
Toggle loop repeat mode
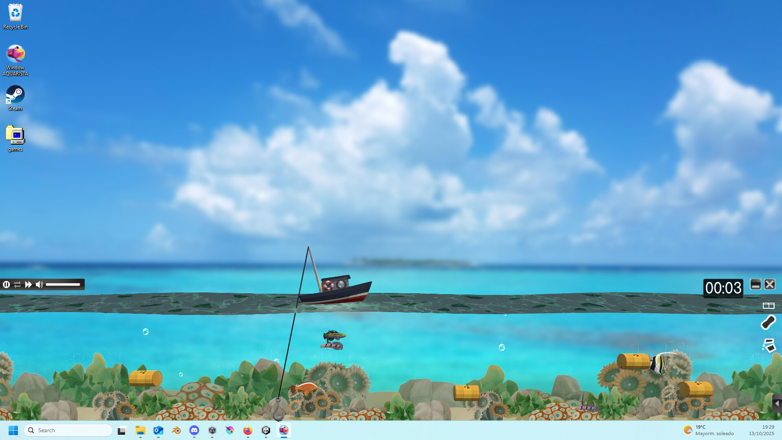(17, 284)
